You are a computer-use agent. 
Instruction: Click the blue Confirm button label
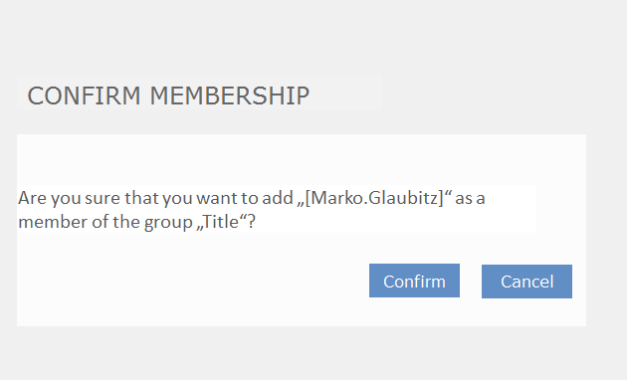[x=414, y=282]
